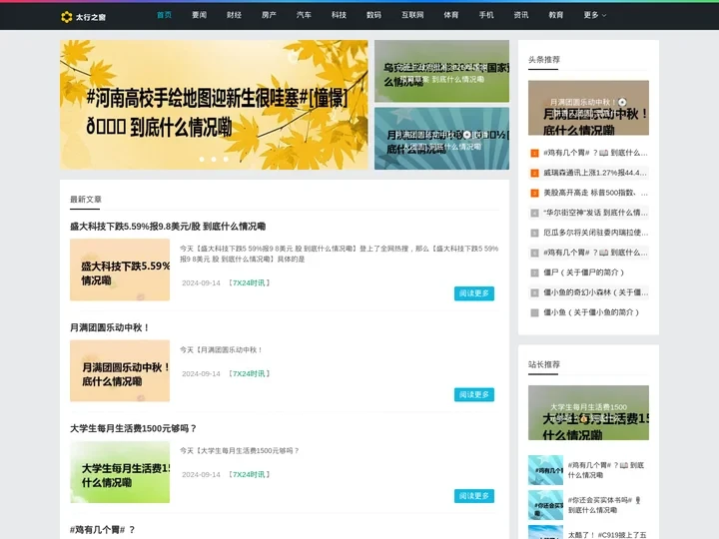Open 威瑞森通讯上涨1.27% headline
719x539 pixels.
pos(595,173)
